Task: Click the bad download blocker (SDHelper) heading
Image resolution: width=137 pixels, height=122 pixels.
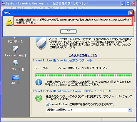Action: pyautogui.click(x=72, y=91)
